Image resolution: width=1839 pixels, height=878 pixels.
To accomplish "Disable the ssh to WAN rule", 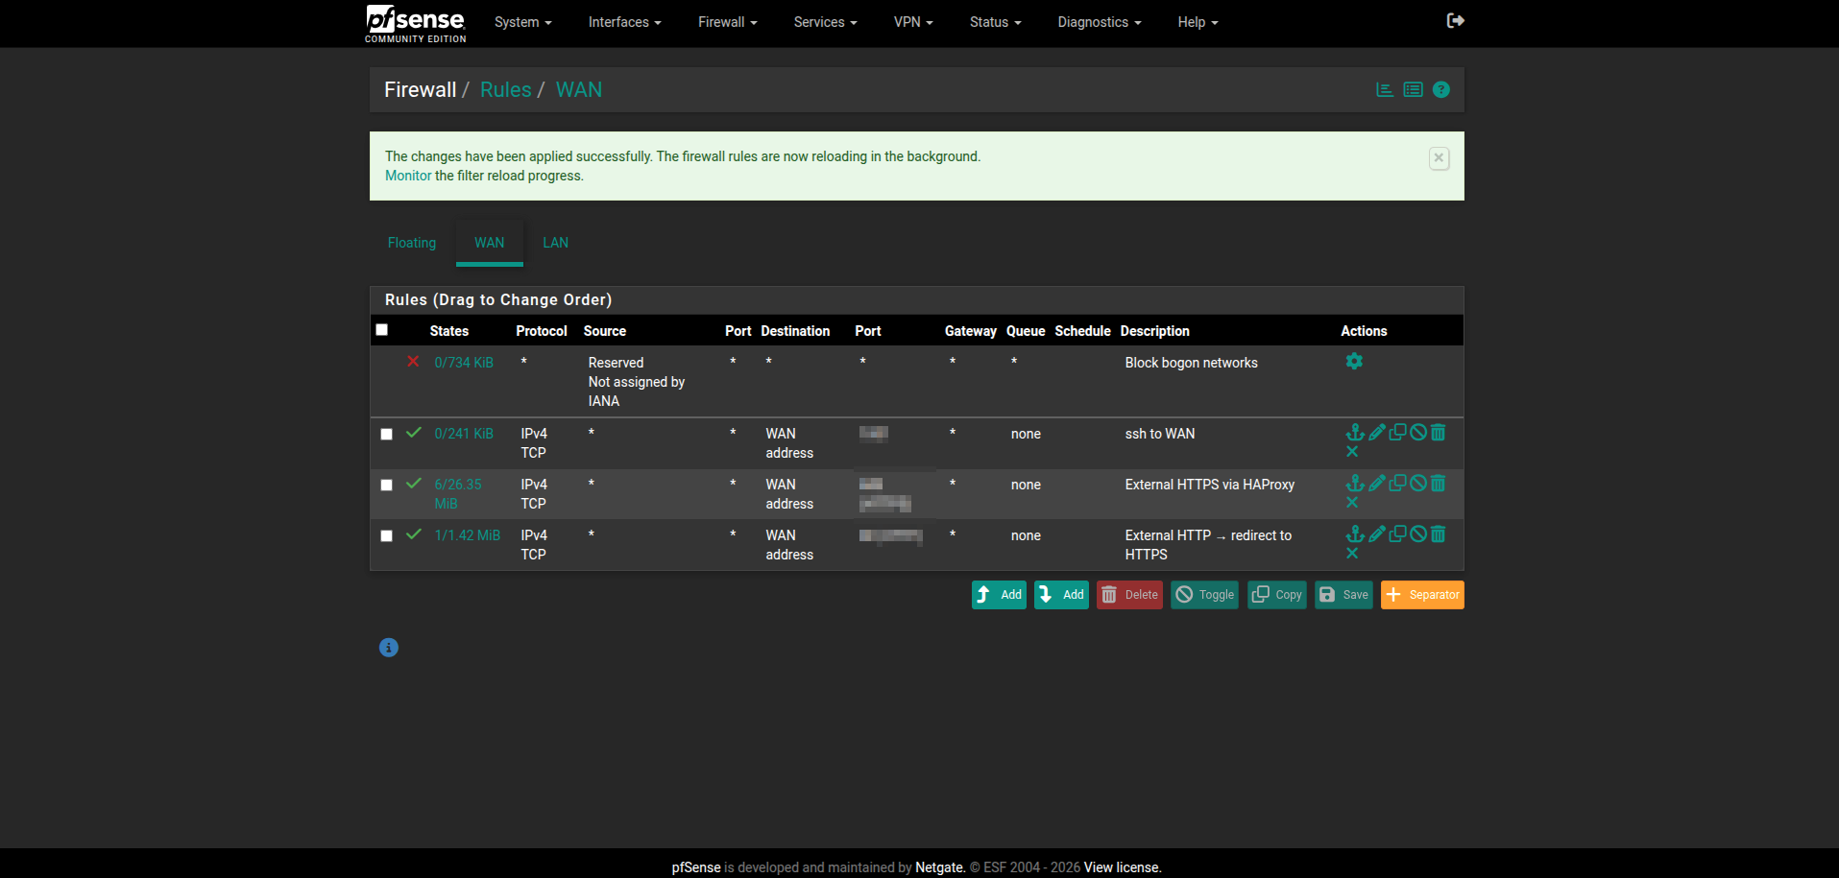I will pos(1418,433).
